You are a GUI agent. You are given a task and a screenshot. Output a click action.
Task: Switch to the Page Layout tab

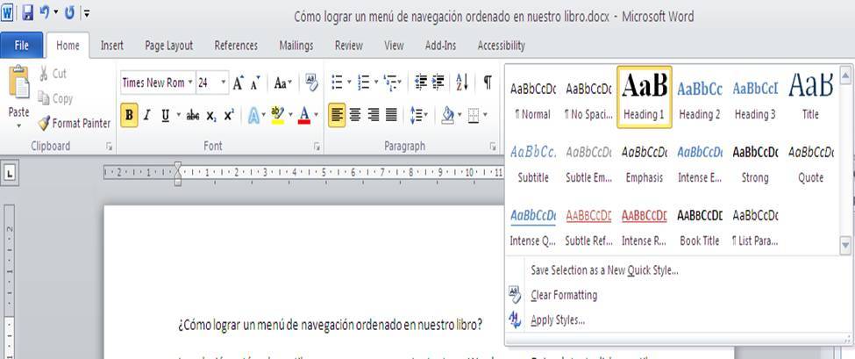168,46
